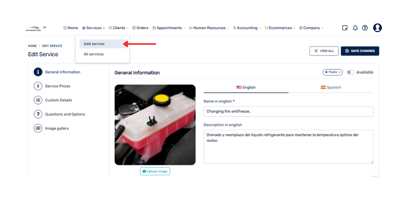Click the Name in english field

(288, 112)
